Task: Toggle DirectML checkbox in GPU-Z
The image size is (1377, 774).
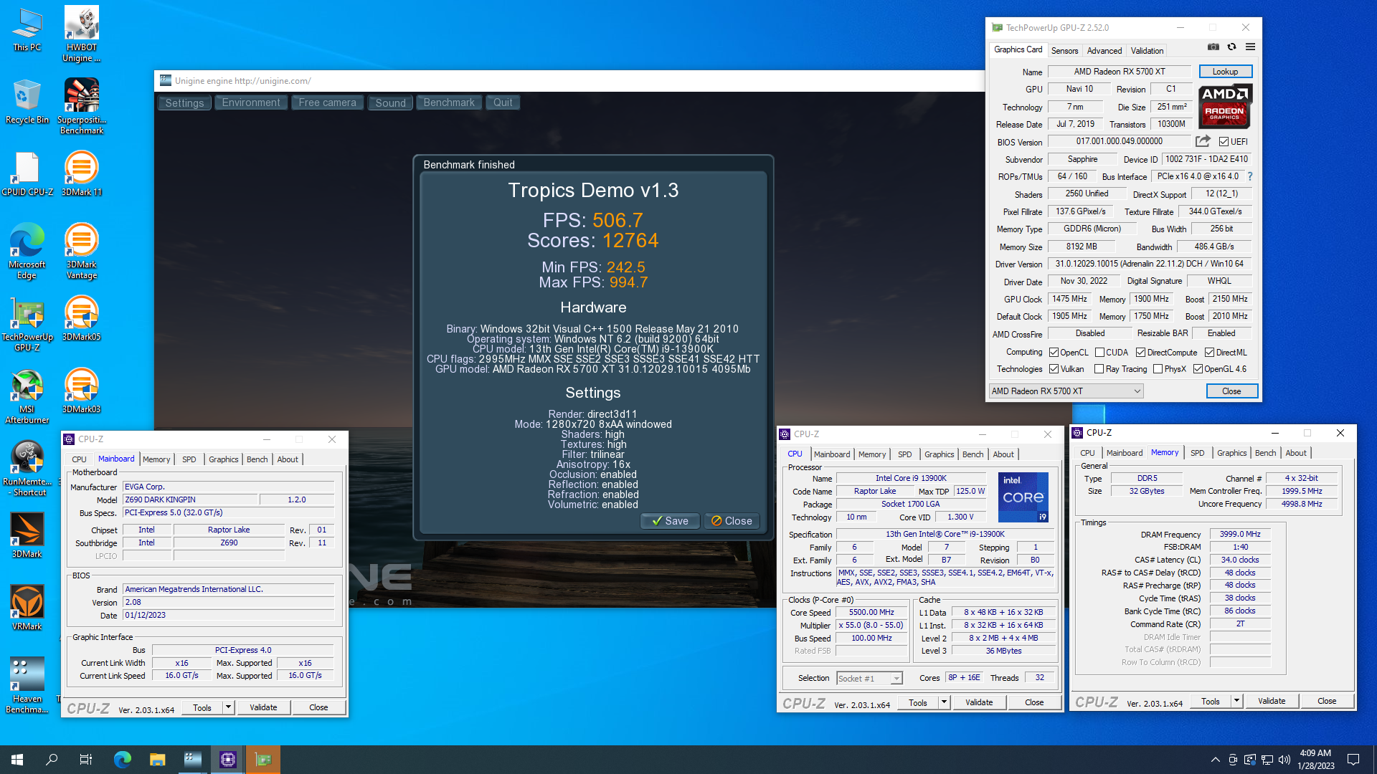Action: click(1209, 353)
